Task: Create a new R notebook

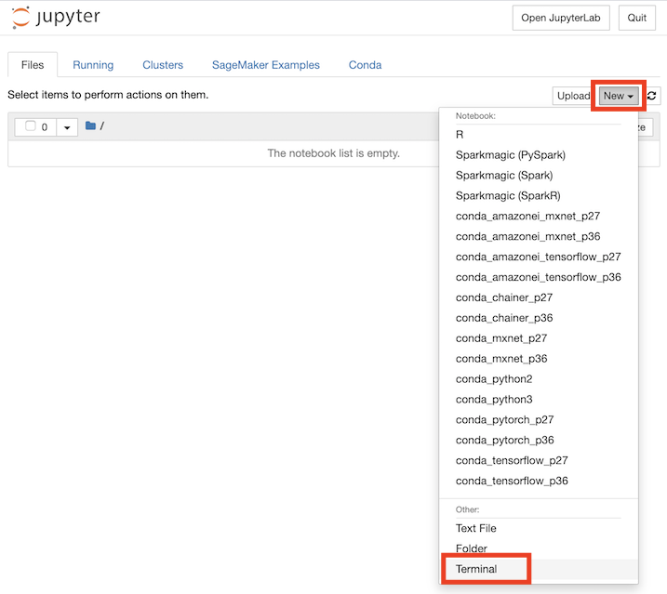Action: (x=538, y=135)
